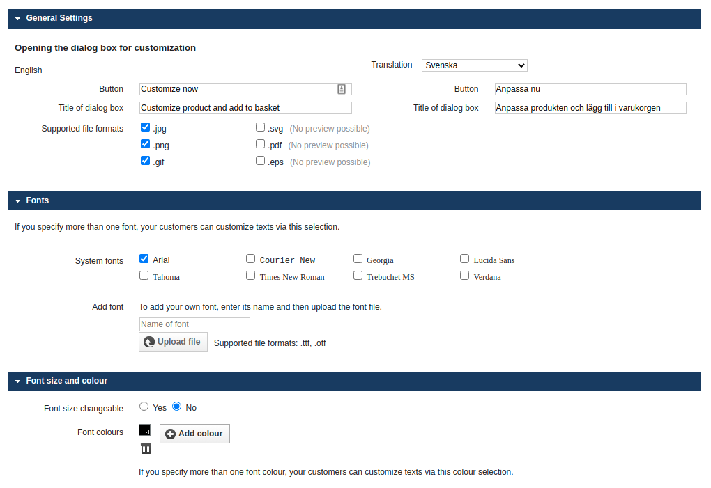Viewport: 711px width, 488px height.
Task: Uncheck the .gif file format
Action: [x=145, y=161]
